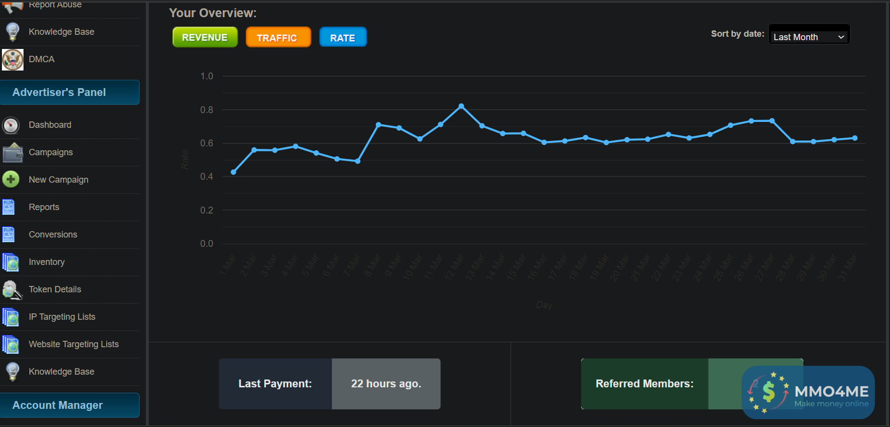Click the Report Abuse megaphone icon

[x=13, y=6]
